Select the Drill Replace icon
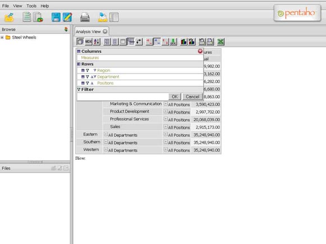326x244 pixels. 165,42
